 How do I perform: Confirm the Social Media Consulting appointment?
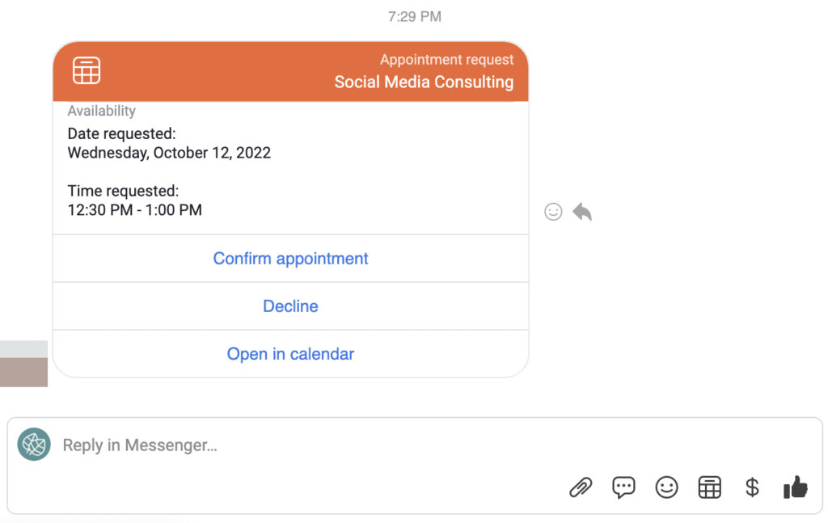pyautogui.click(x=290, y=258)
